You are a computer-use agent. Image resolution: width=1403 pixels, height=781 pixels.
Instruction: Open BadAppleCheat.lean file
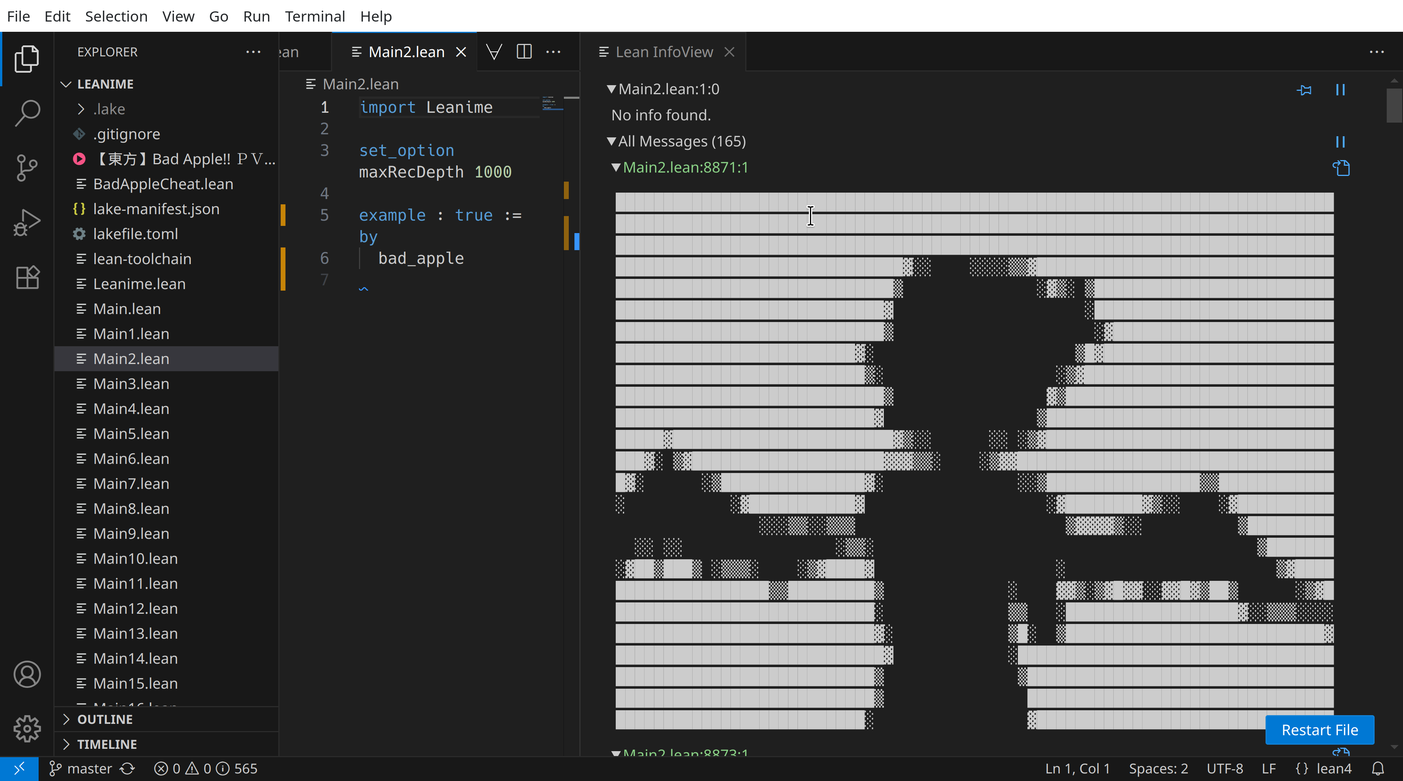(167, 184)
